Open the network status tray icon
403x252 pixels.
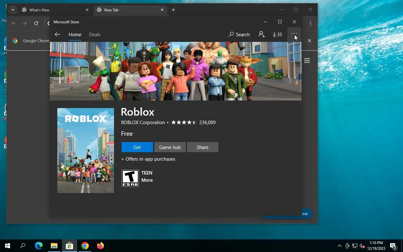click(355, 246)
